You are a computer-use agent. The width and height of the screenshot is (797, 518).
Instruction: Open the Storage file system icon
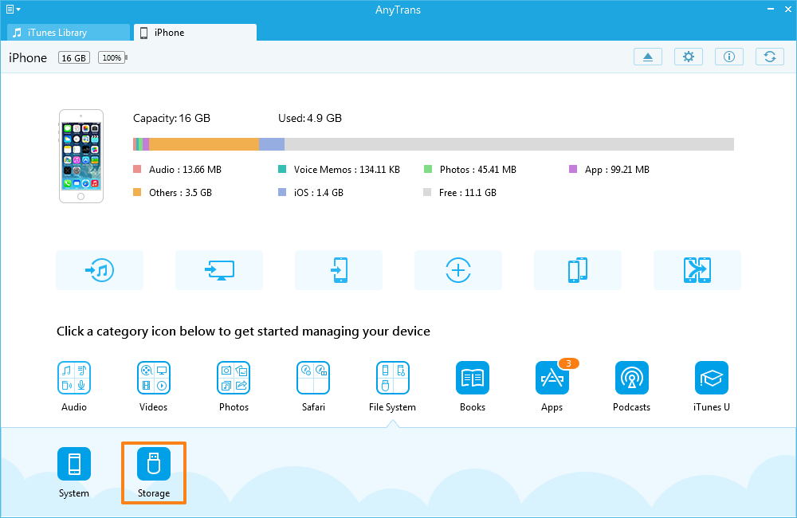tap(154, 464)
